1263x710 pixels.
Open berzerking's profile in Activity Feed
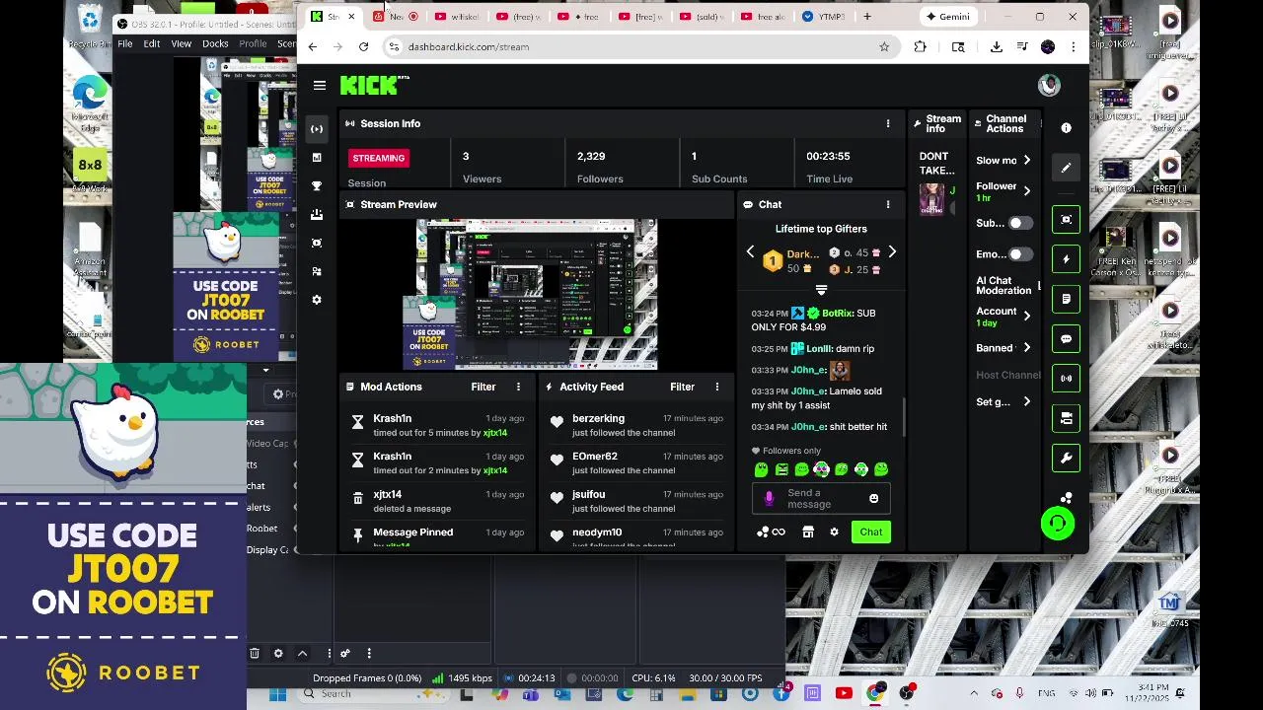coord(598,418)
